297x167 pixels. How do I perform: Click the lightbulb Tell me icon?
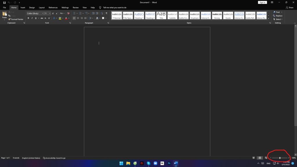coord(100,8)
